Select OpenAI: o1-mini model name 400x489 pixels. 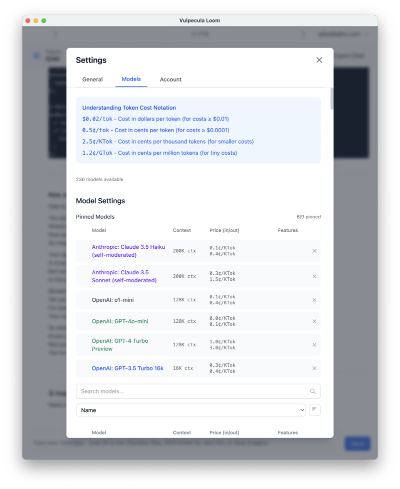(x=113, y=300)
